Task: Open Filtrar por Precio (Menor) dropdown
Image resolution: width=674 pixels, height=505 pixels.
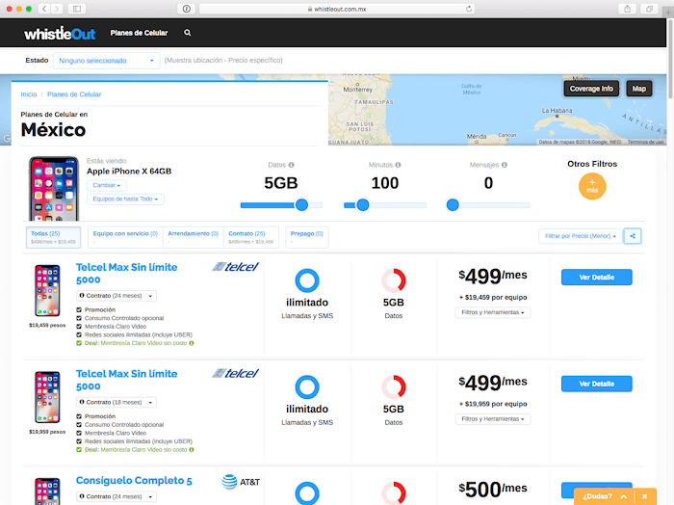Action: [x=581, y=236]
